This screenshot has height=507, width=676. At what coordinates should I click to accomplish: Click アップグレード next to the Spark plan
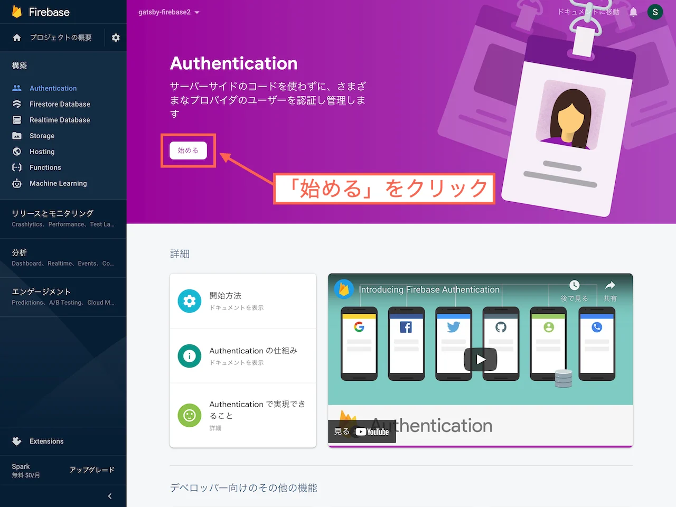(x=93, y=470)
